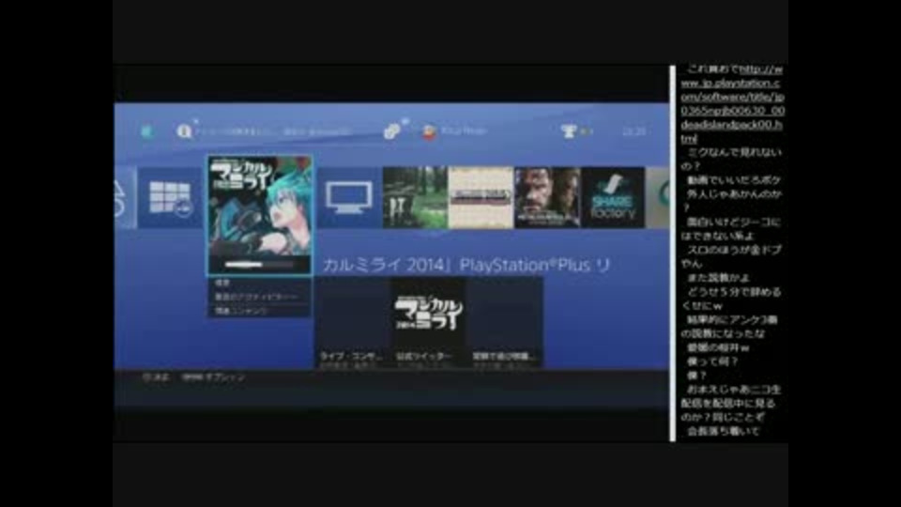The image size is (901, 507).
Task: Open the 最近のアクティビティー menu entry
Action: (260, 297)
